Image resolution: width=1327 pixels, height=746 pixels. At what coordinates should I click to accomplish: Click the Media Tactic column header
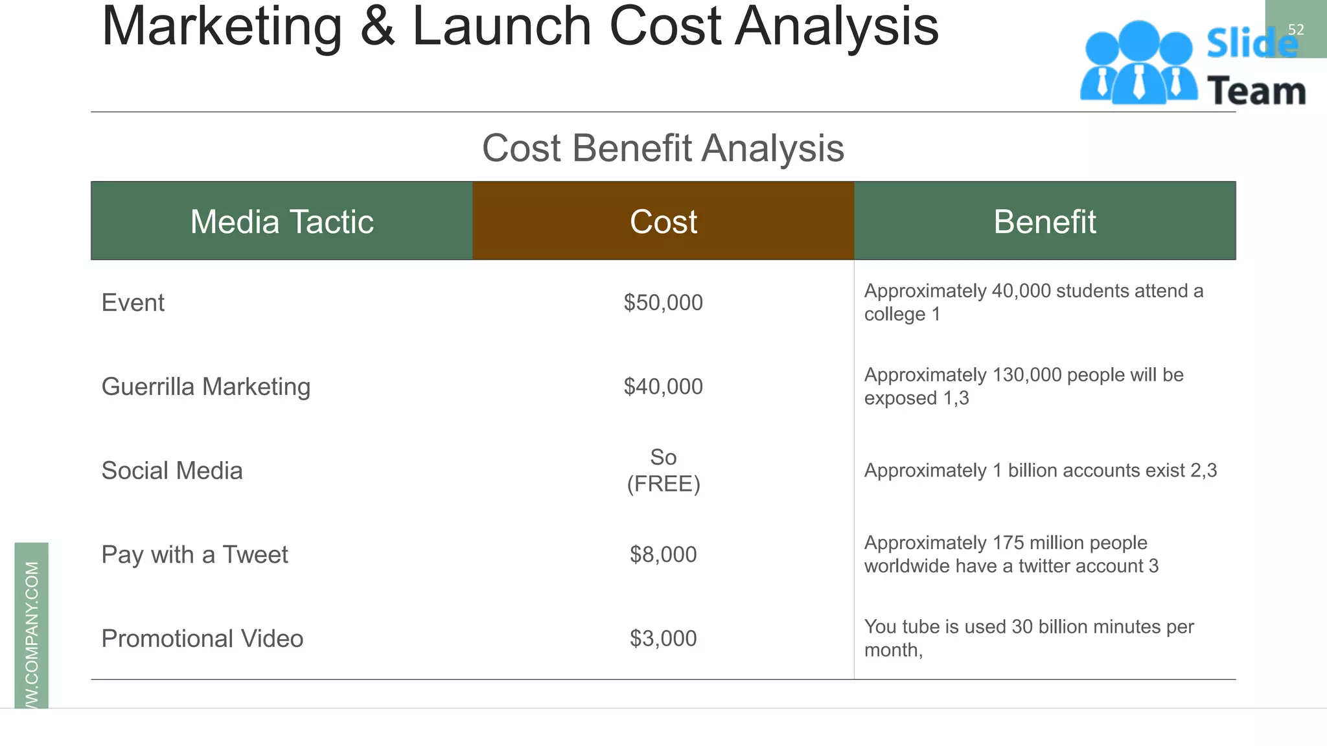(x=282, y=221)
